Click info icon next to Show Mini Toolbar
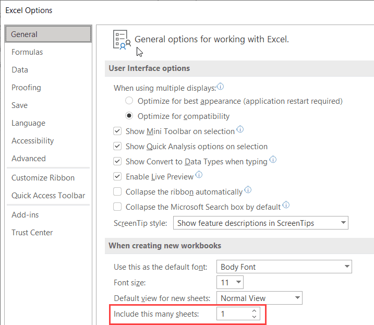Viewport: 374px width, 325px height. coord(240,130)
